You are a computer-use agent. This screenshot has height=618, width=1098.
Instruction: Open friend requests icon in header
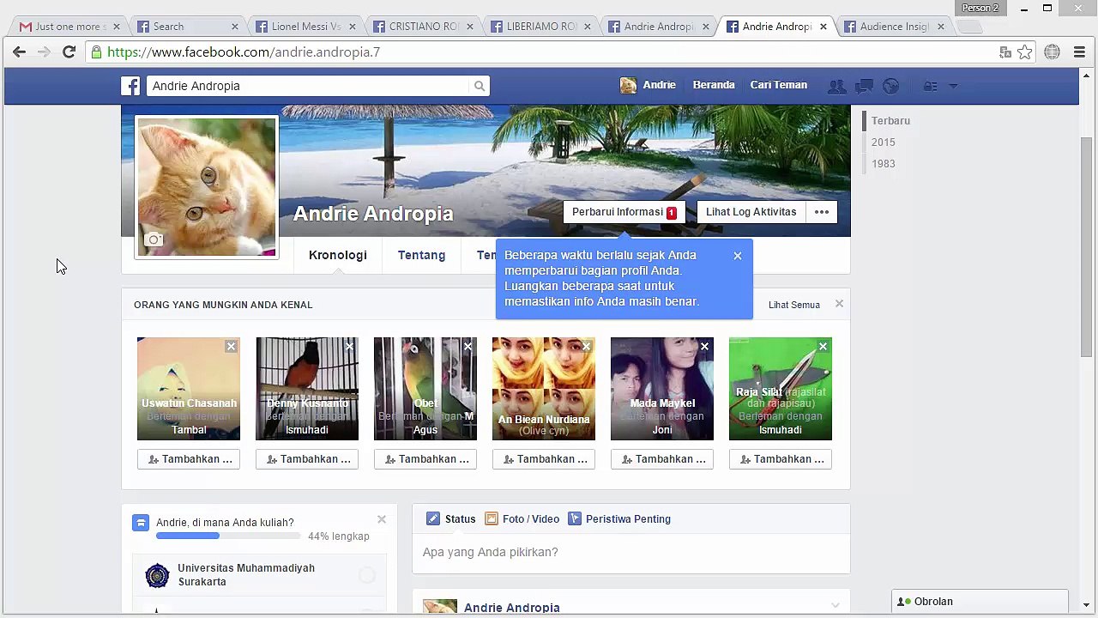(836, 86)
